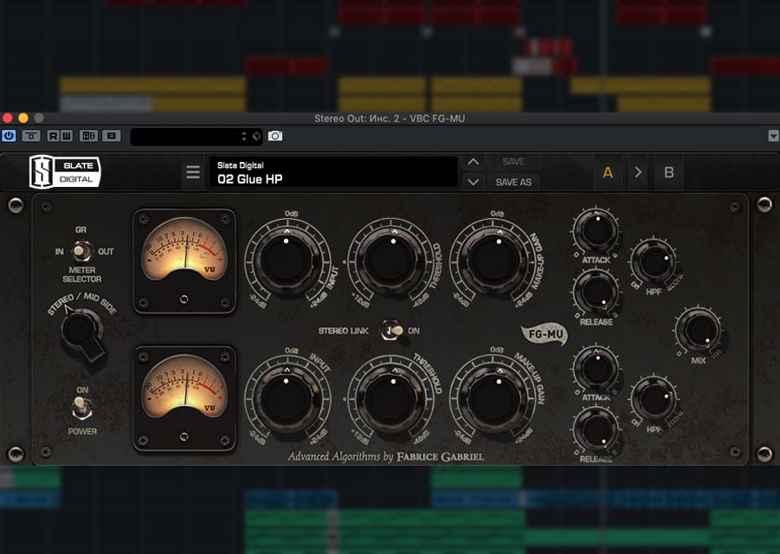Open the hamburger preset menu
Image resolution: width=780 pixels, height=554 pixels.
coord(193,172)
